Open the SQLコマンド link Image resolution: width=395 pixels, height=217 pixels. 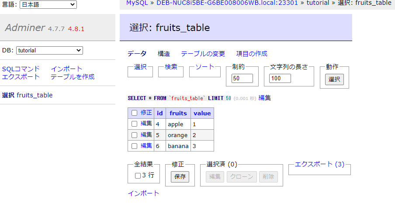21,69
